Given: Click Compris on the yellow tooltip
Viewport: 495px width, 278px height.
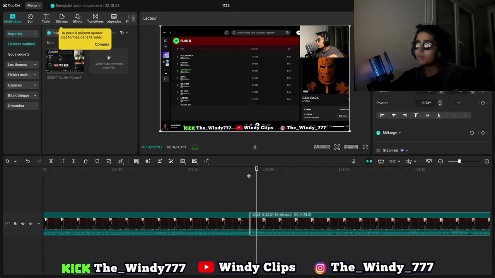Looking at the screenshot, I should pos(102,44).
